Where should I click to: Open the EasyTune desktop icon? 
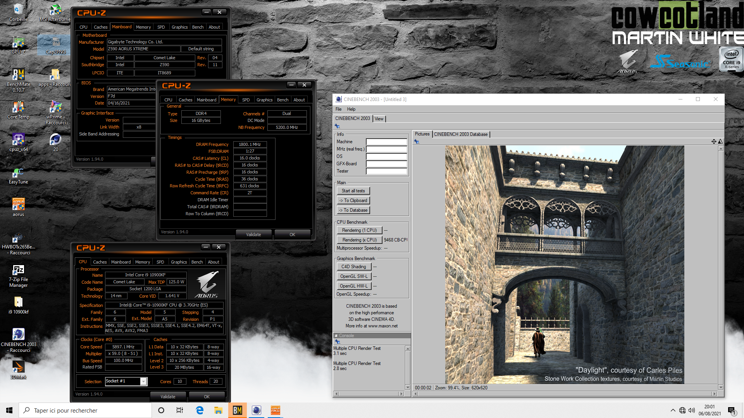(18, 175)
